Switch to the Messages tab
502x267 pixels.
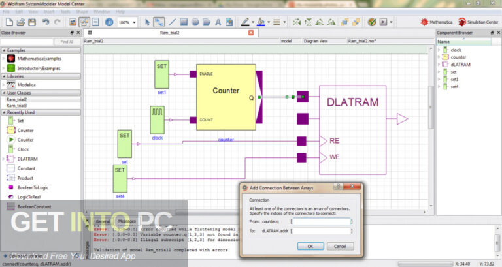pos(127,221)
